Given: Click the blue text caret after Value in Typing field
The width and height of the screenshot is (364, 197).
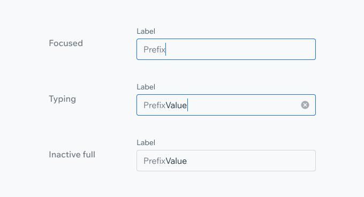Looking at the screenshot, I should 187,105.
